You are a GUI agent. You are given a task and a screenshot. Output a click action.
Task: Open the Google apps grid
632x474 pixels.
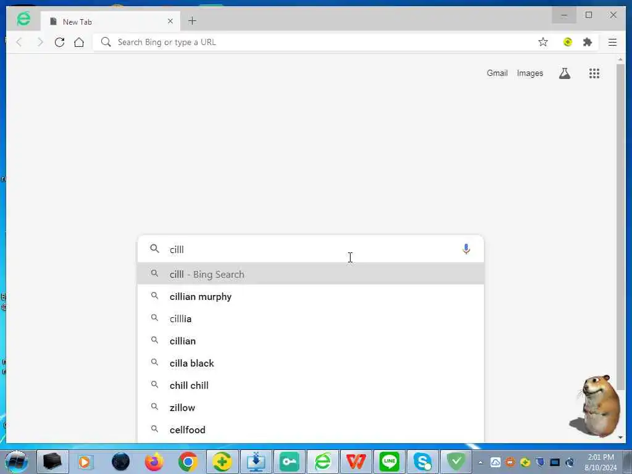tap(594, 73)
